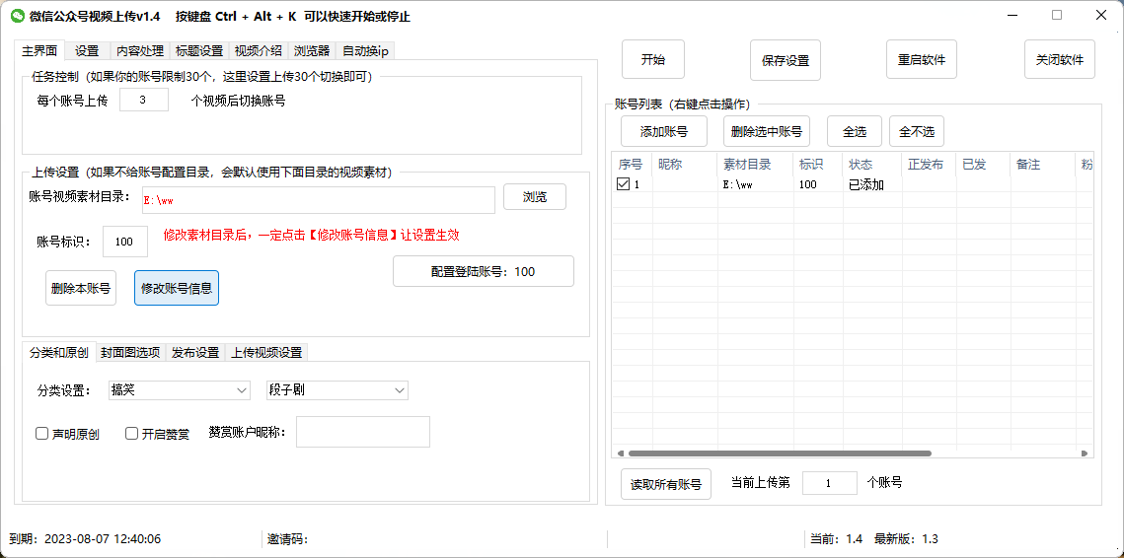This screenshot has width=1124, height=558.
Task: Click the E:\ww cell in account list
Action: pyautogui.click(x=756, y=184)
